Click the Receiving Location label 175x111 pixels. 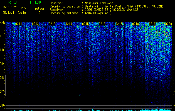(x=65, y=6)
